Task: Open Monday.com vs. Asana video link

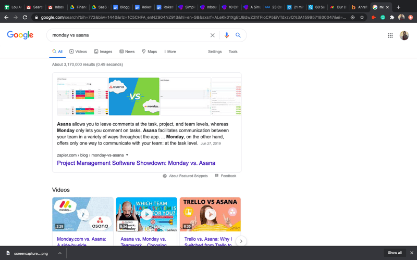Action: pyautogui.click(x=81, y=242)
